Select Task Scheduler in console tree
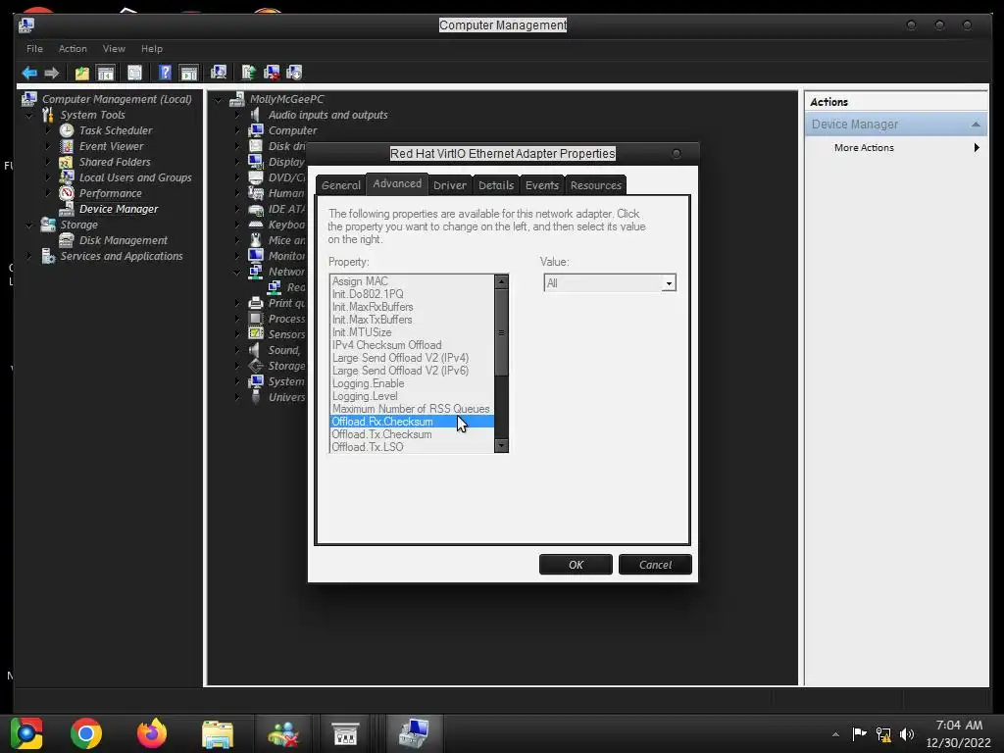 [x=116, y=130]
